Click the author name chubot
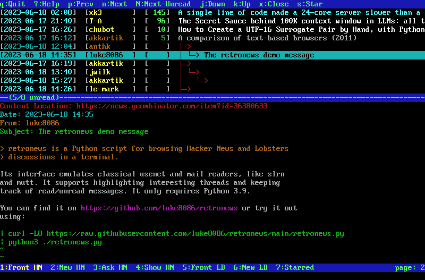The image size is (425, 280). 101,29
